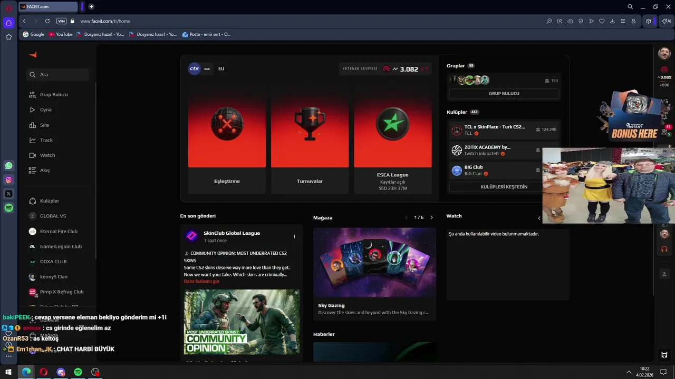
Task: Open the Google bookmark
Action: tap(33, 34)
